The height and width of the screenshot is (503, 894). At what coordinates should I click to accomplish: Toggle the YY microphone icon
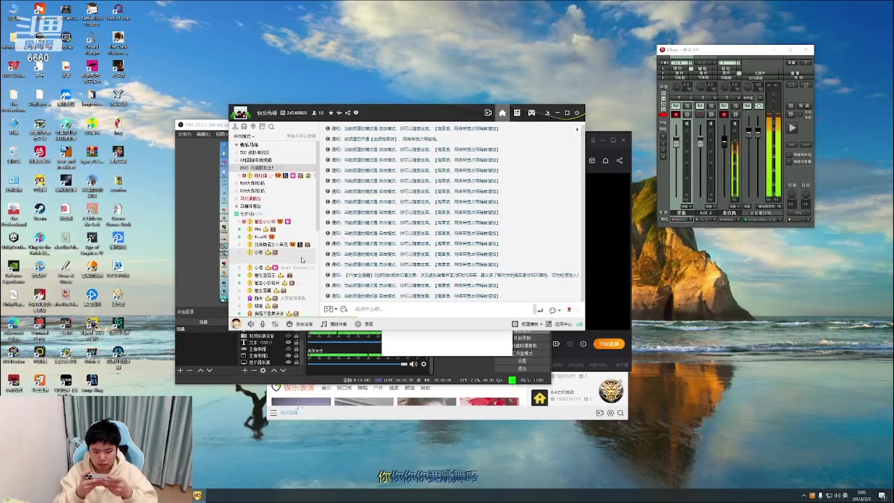pos(263,324)
